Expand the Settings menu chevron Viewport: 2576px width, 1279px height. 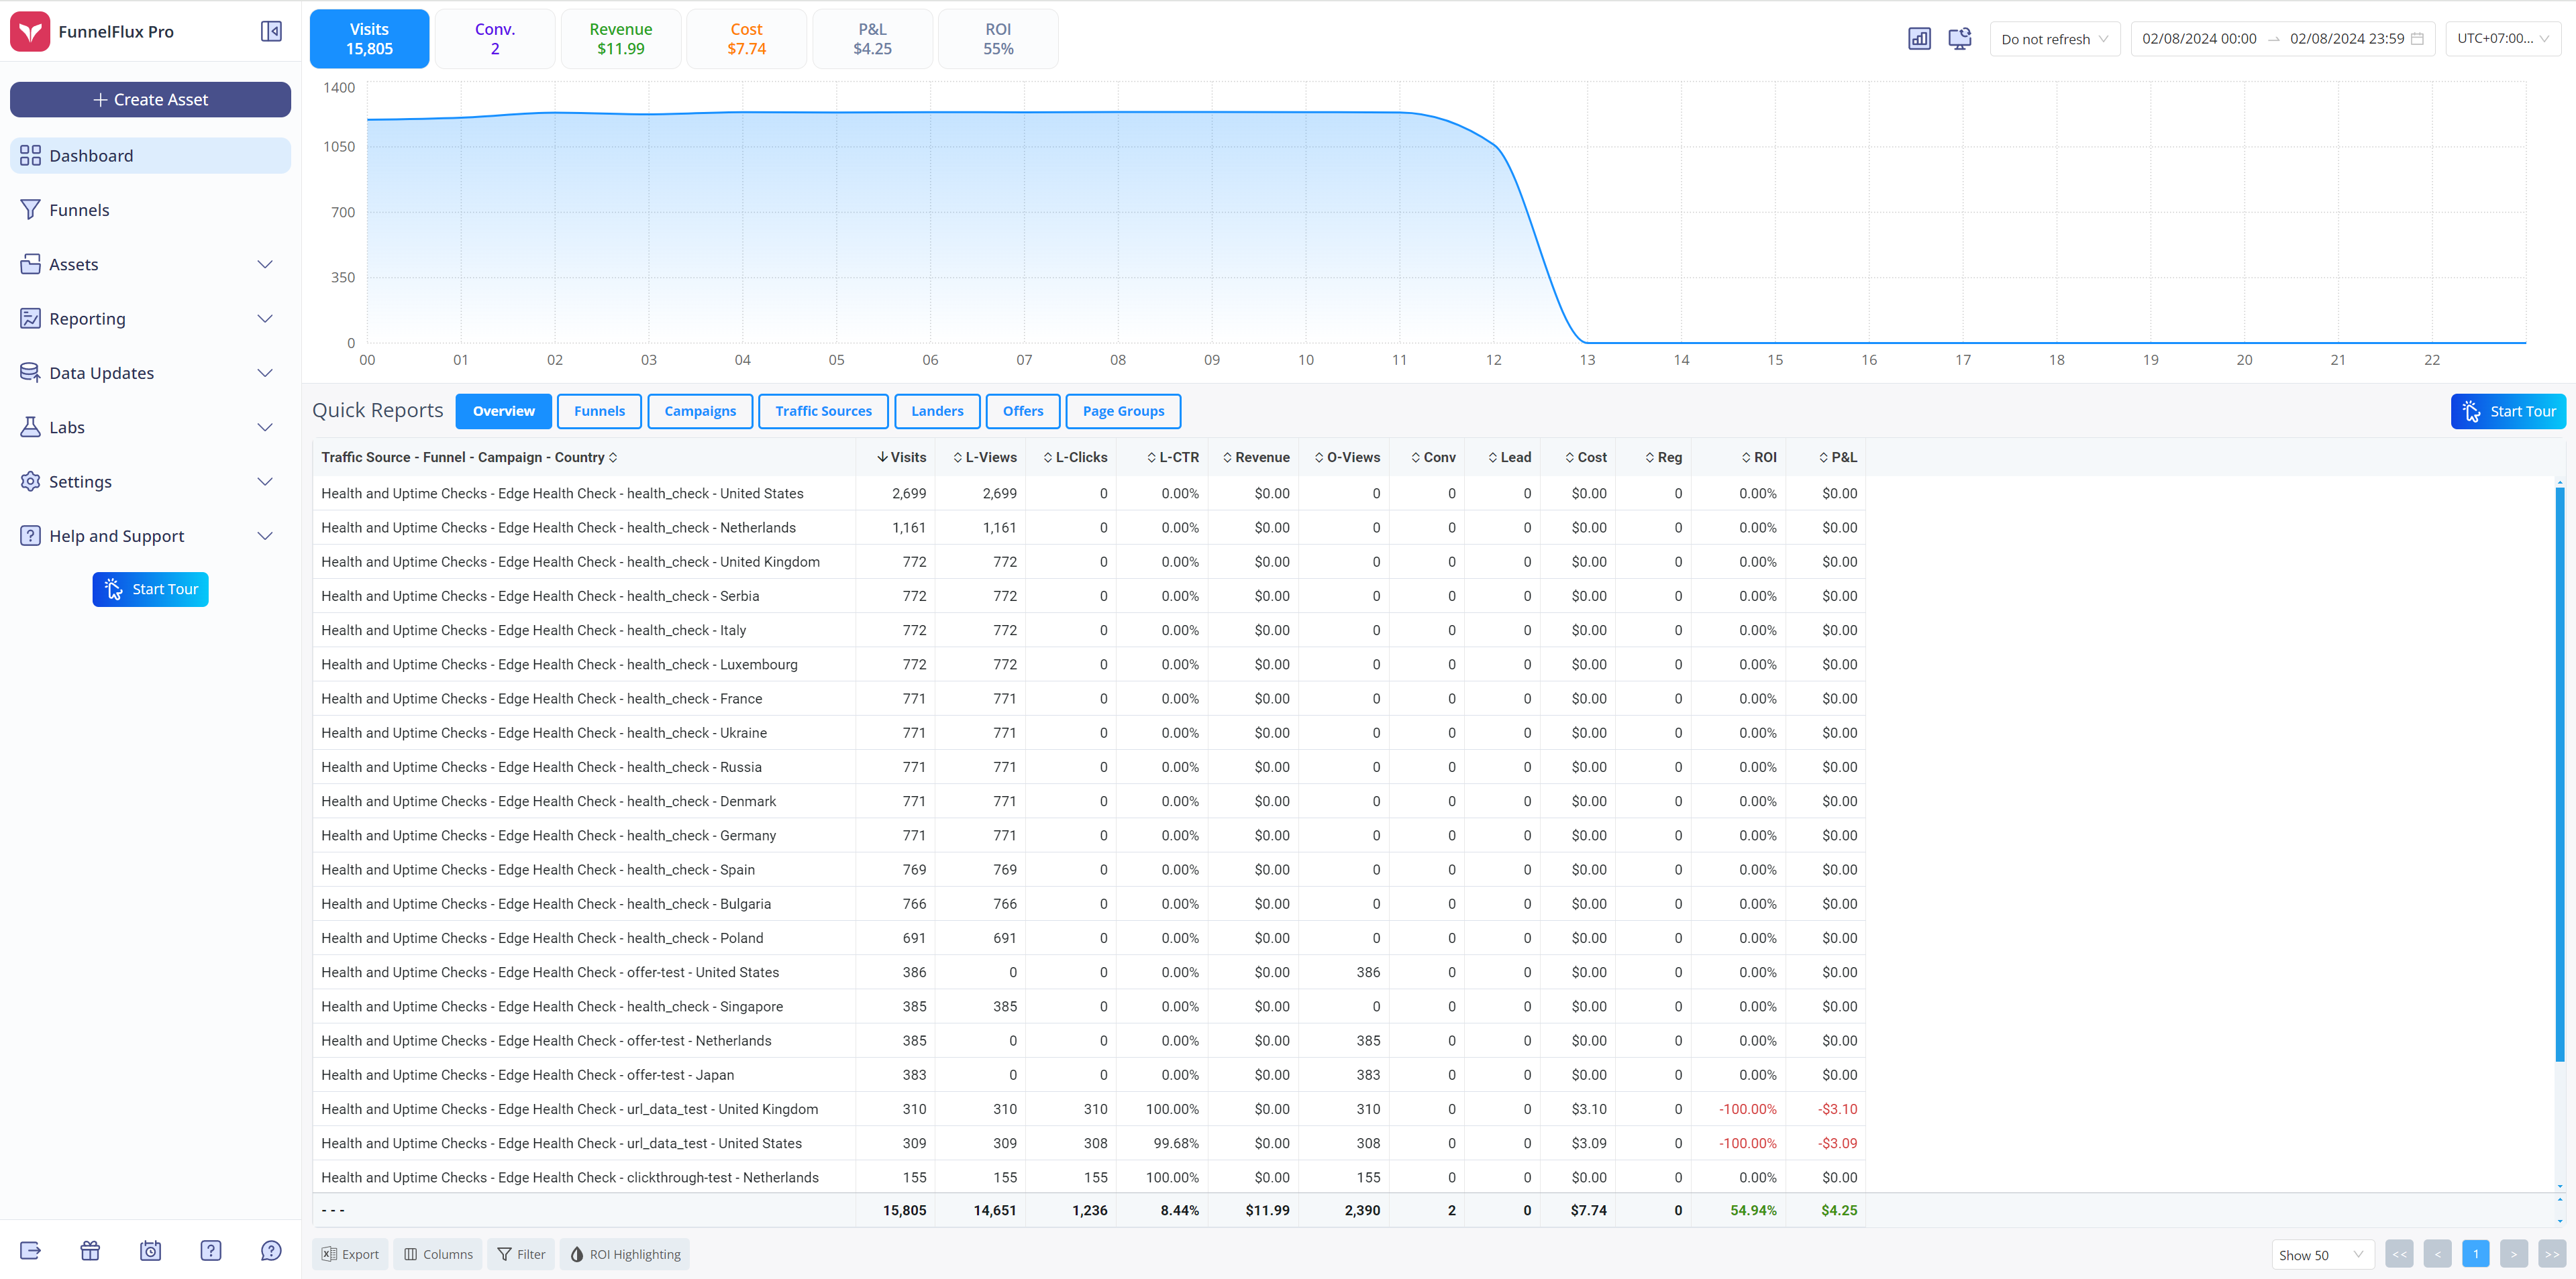click(265, 481)
